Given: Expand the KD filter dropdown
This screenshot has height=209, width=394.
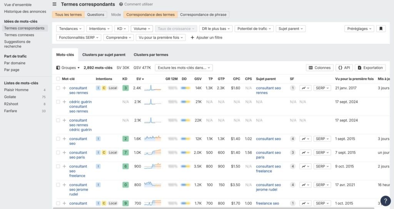Looking at the screenshot, I should tap(122, 29).
